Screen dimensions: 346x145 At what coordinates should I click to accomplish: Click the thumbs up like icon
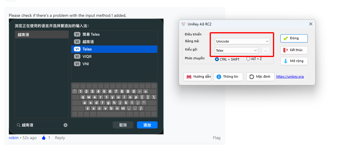pyautogui.click(x=44, y=138)
